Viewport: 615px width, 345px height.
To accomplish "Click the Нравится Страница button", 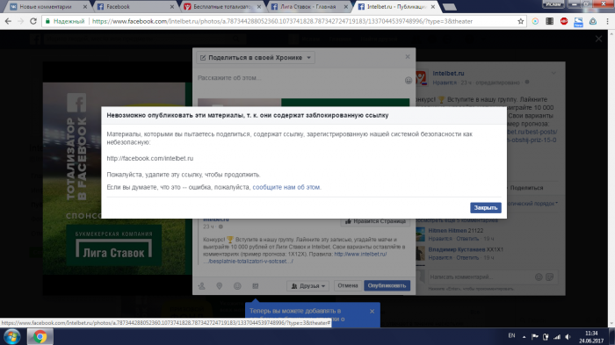I will [375, 221].
